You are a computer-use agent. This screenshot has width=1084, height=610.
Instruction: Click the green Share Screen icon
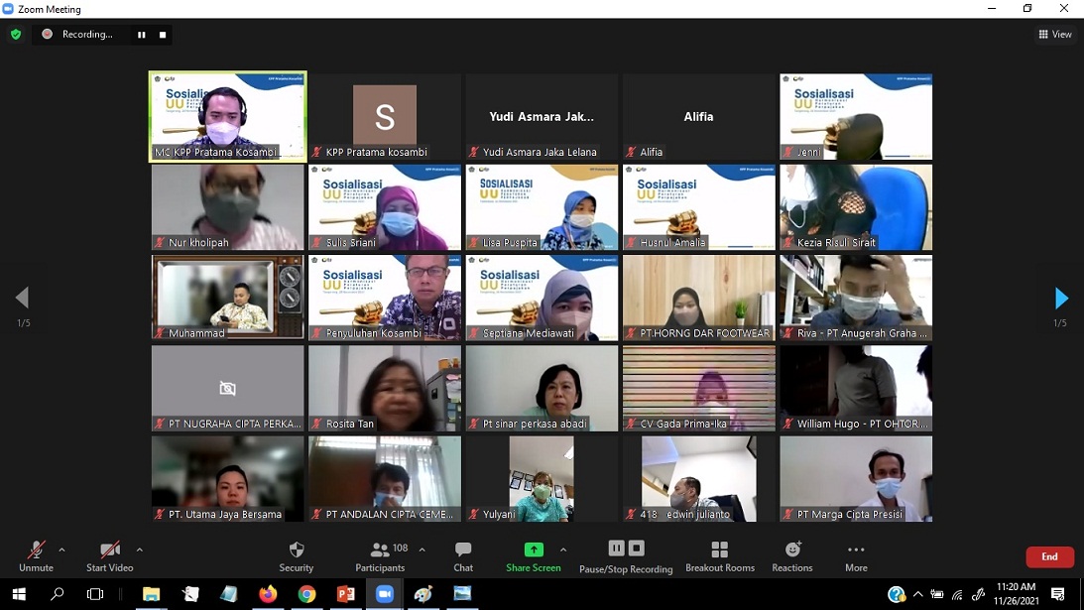pos(534,550)
